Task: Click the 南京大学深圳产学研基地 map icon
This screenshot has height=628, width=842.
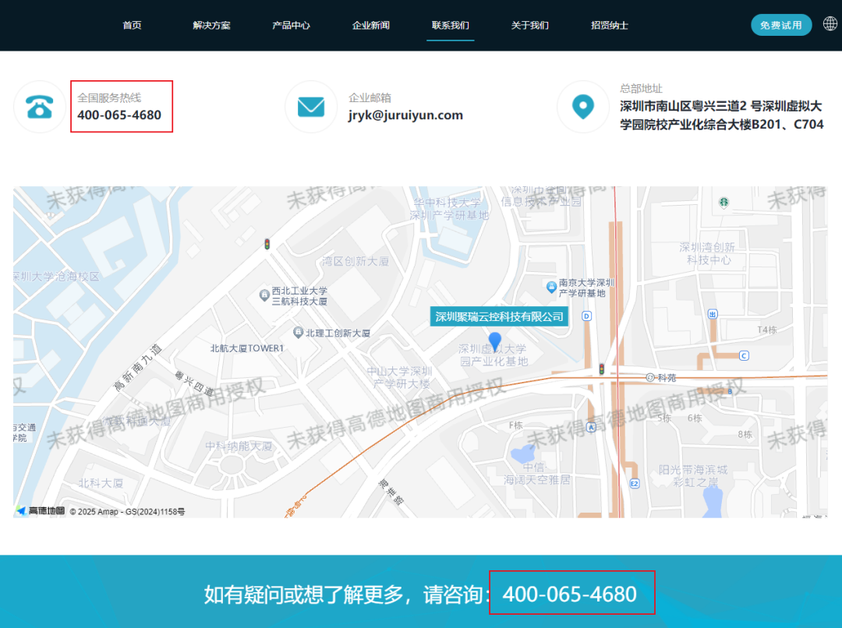Action: tap(551, 287)
